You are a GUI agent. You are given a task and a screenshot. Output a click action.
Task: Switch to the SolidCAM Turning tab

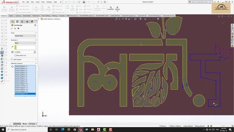pyautogui.click(x=169, y=16)
